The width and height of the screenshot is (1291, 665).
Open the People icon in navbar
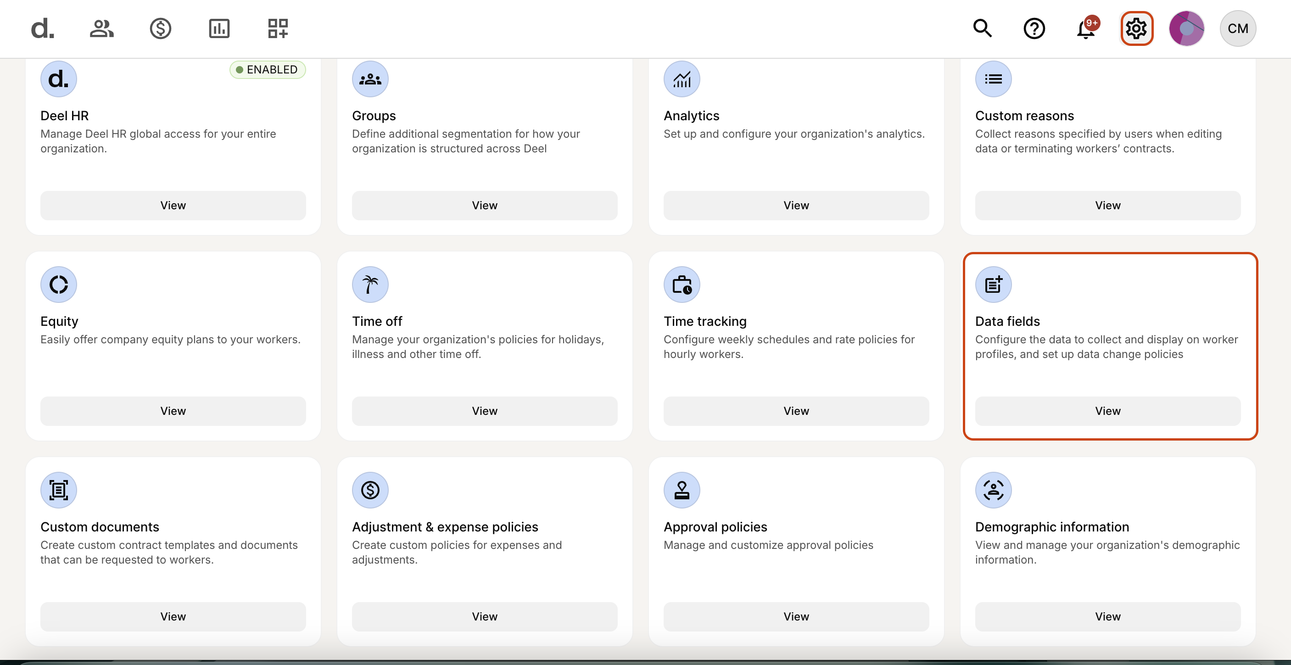click(x=102, y=28)
